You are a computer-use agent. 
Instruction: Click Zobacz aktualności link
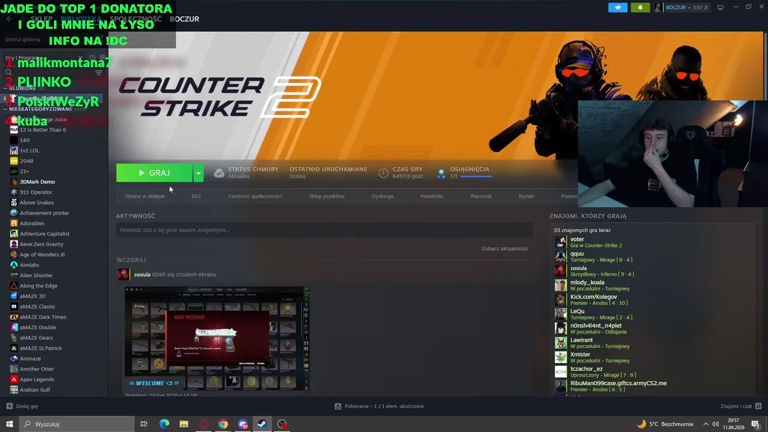tap(505, 248)
